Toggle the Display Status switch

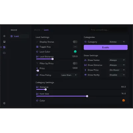click(x=75, y=42)
